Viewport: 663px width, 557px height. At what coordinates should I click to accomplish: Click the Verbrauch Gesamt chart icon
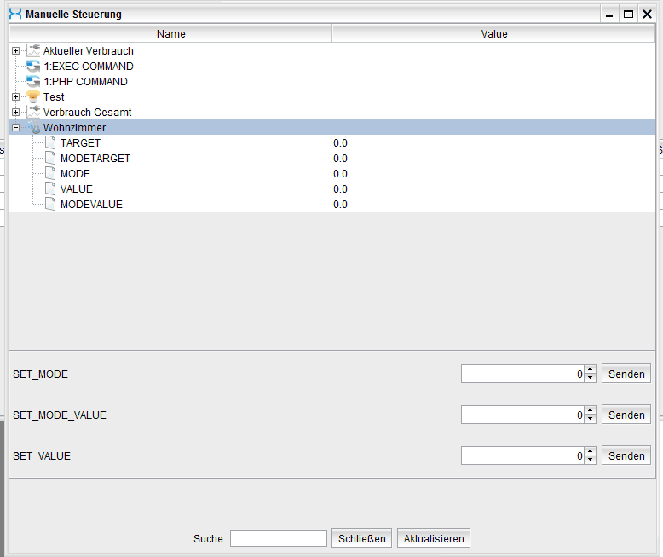tap(33, 113)
